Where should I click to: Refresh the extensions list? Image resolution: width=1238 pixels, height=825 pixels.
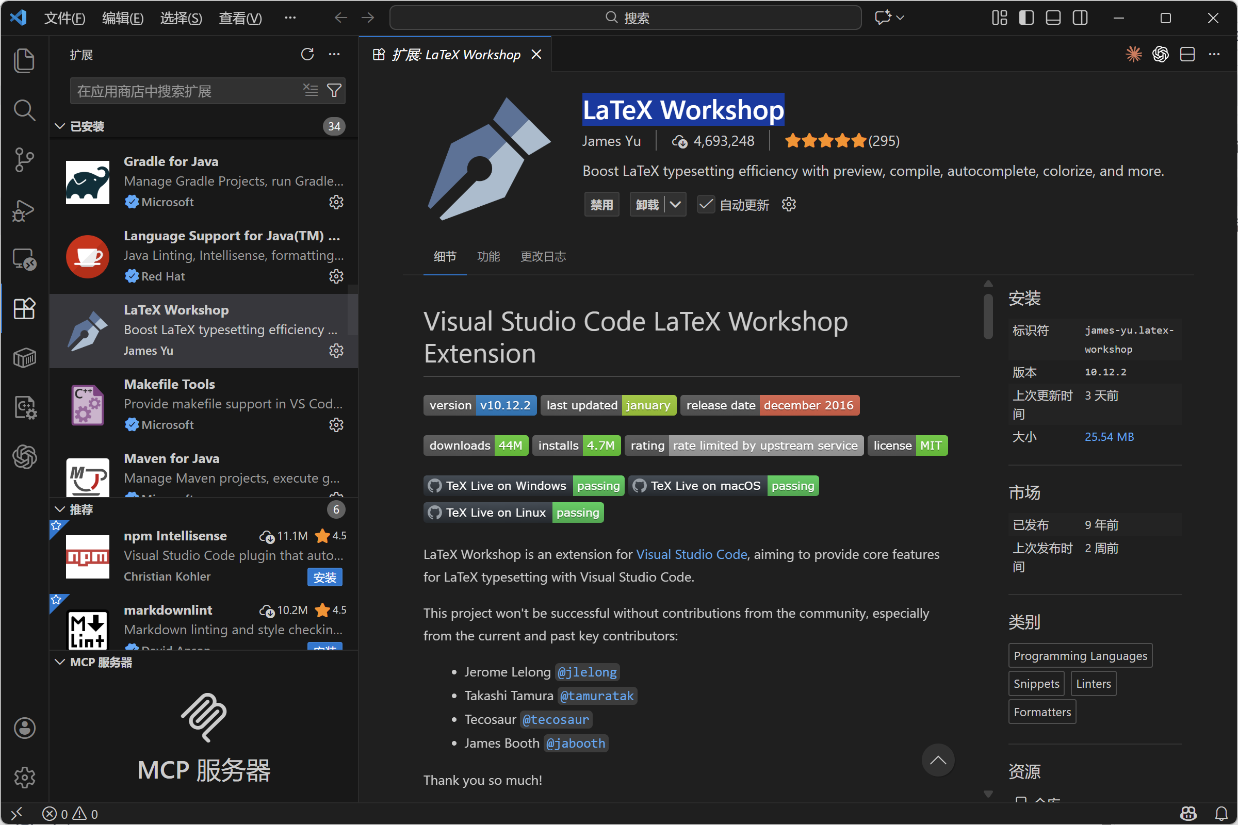click(x=307, y=55)
